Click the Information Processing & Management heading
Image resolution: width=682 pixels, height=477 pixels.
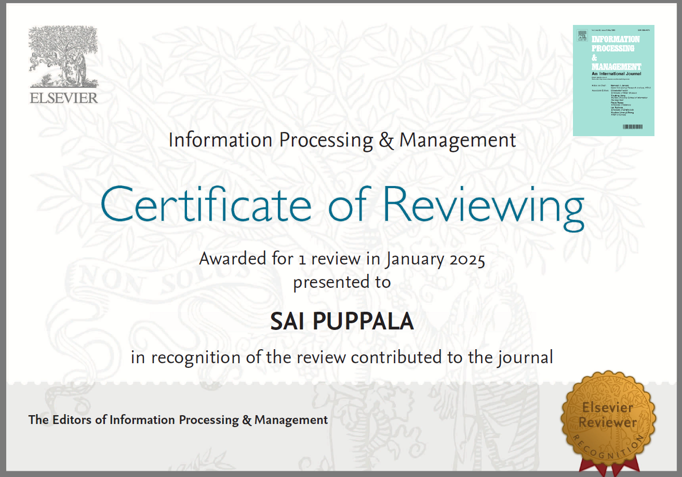(x=342, y=140)
